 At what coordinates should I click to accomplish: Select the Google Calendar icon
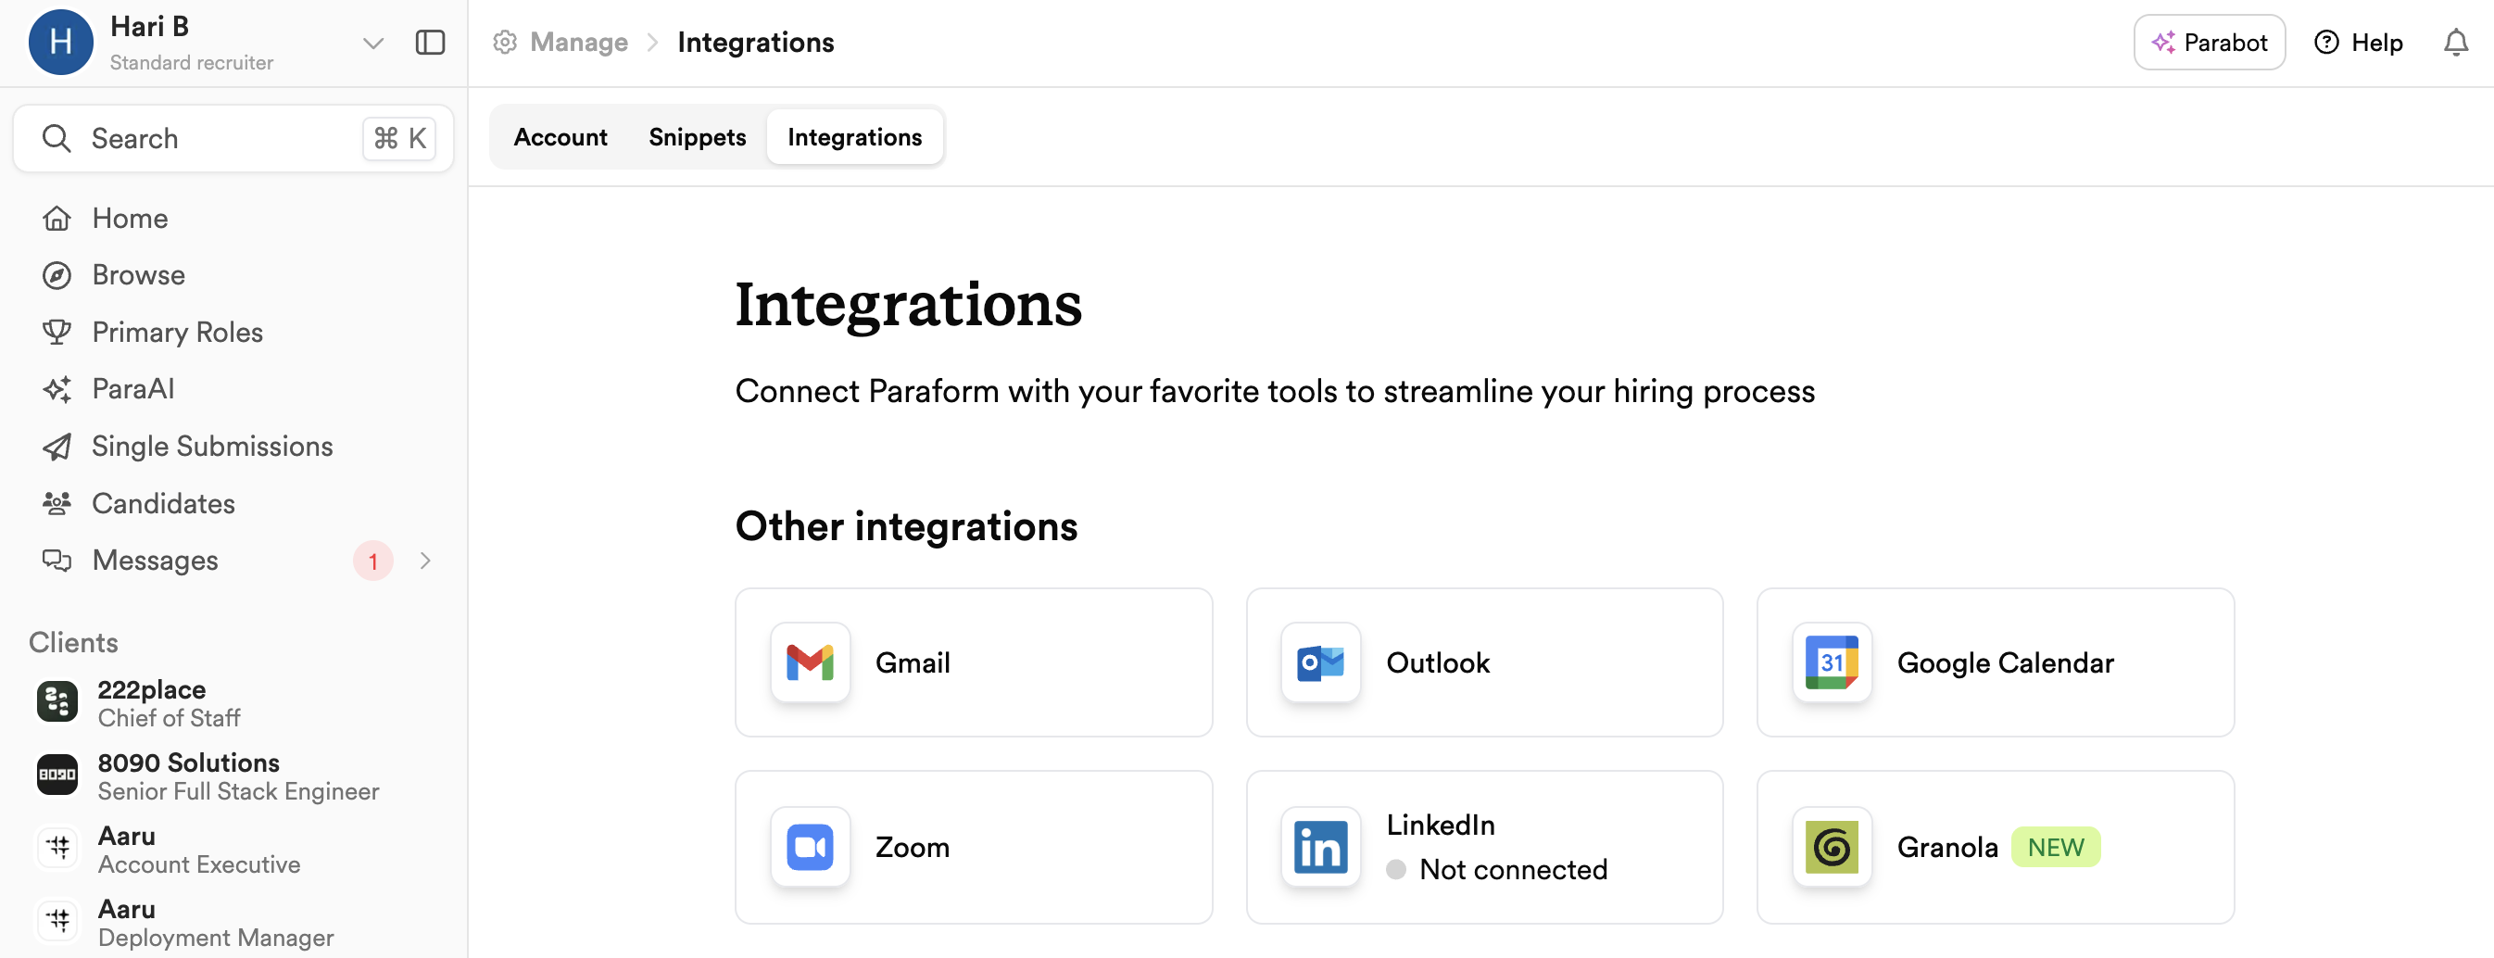pos(1832,662)
